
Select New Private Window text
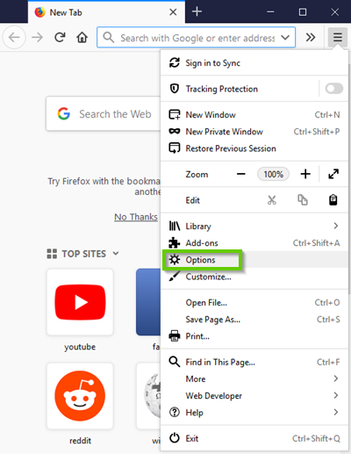225,132
